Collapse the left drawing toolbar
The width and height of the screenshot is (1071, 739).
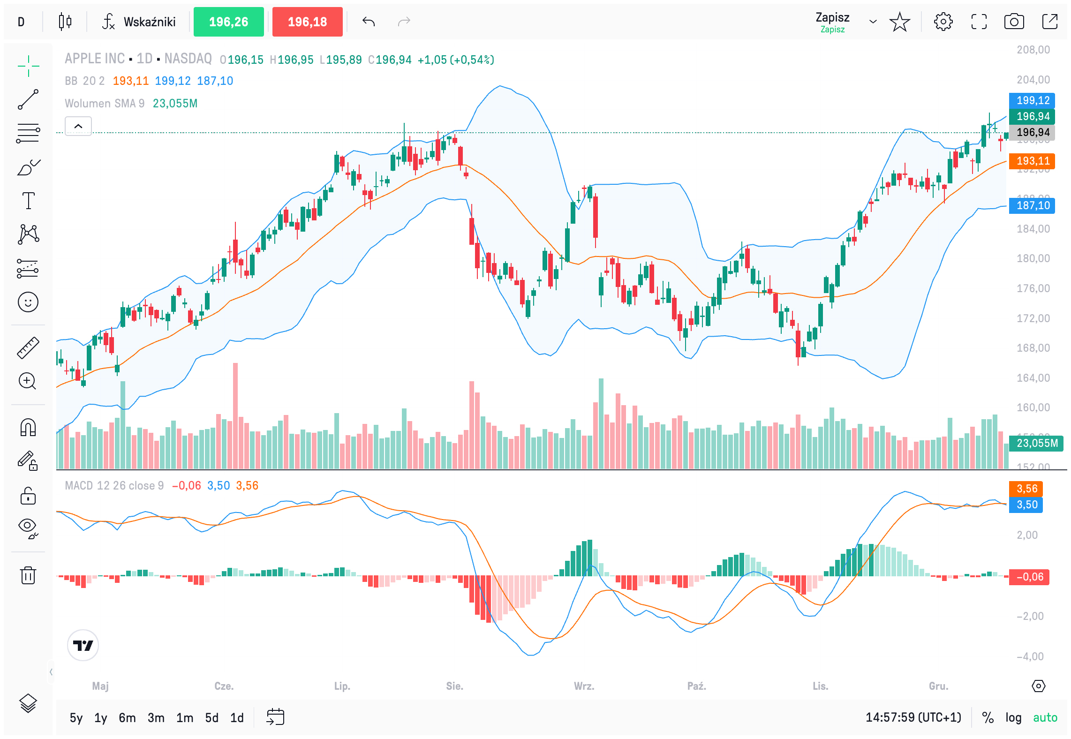coord(51,672)
